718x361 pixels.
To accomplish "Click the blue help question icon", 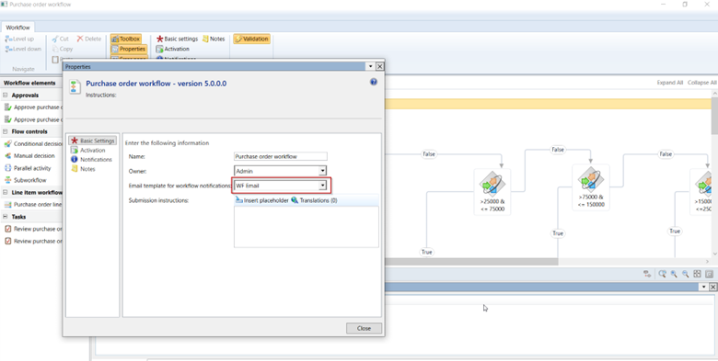I will 374,82.
